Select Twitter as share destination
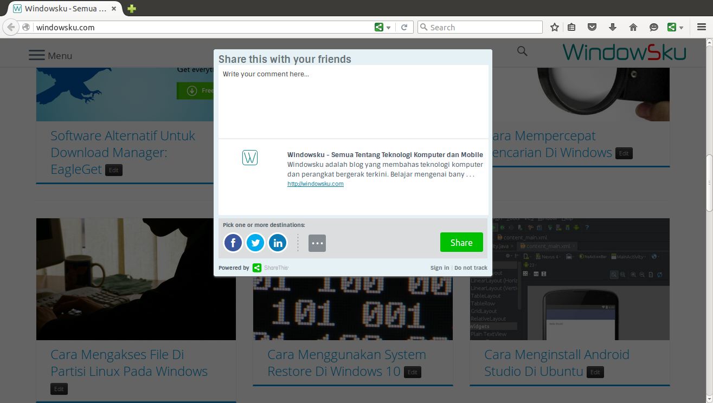 [x=255, y=243]
